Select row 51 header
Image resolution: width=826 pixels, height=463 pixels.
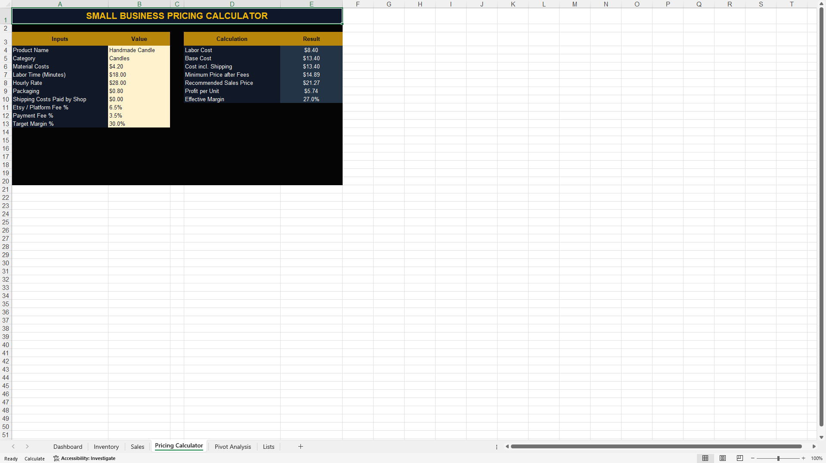(x=6, y=435)
